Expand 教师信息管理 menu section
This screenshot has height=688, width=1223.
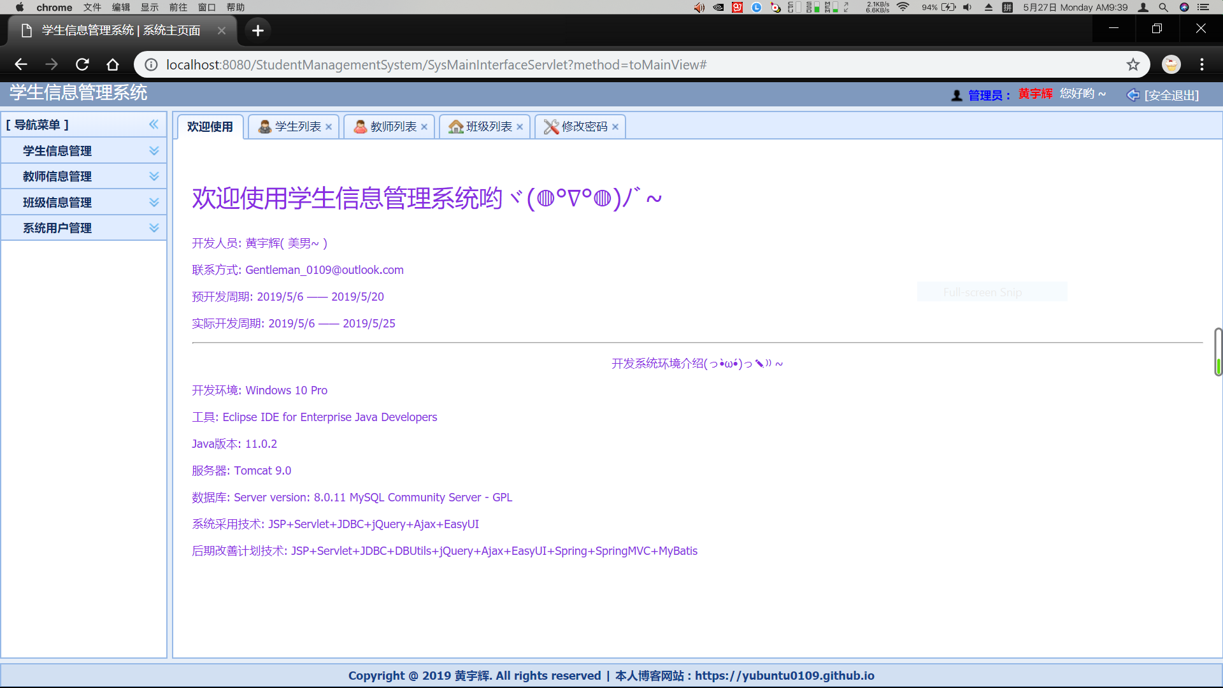pyautogui.click(x=154, y=176)
